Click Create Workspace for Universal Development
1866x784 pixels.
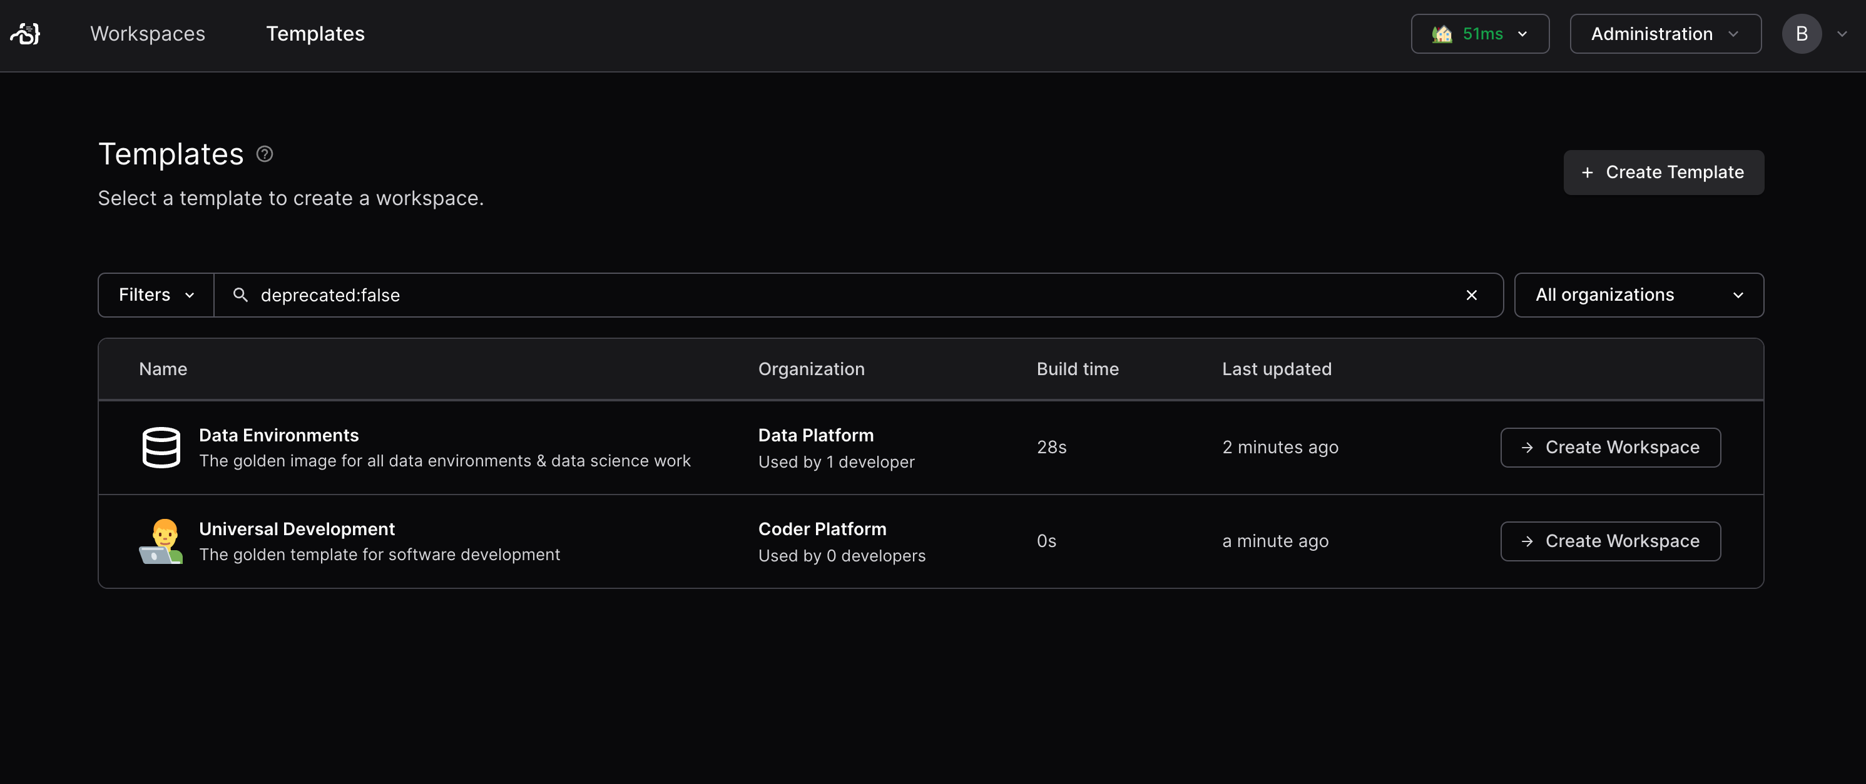click(1610, 541)
